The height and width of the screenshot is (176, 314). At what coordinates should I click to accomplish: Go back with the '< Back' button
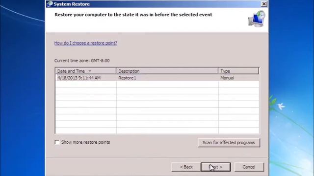coord(186,167)
